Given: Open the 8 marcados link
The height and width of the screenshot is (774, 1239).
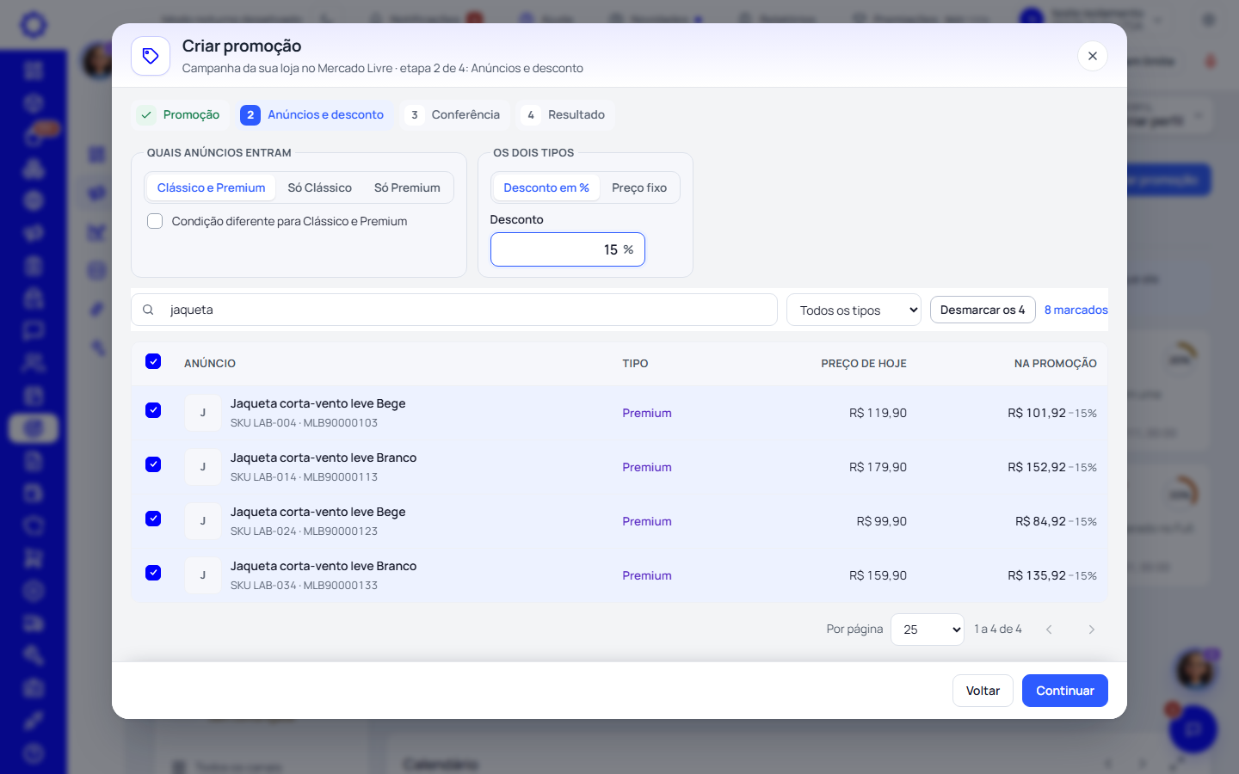Looking at the screenshot, I should click(x=1076, y=310).
